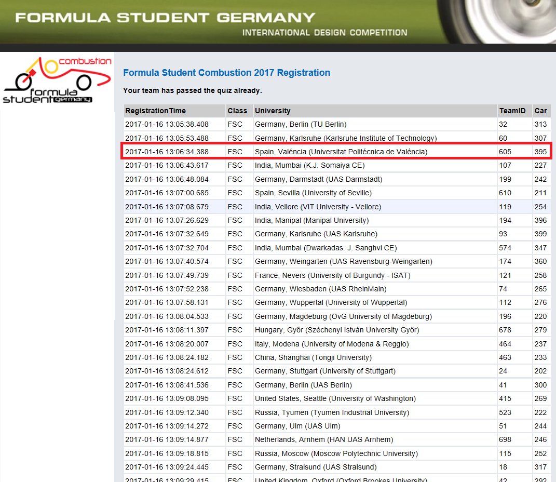This screenshot has width=556, height=482.
Task: Click the Formula Student Combustion logo
Action: 57,81
